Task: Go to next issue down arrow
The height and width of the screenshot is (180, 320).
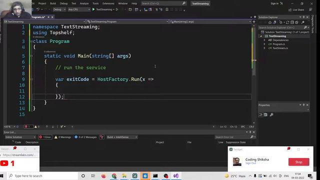Action: pos(53,126)
